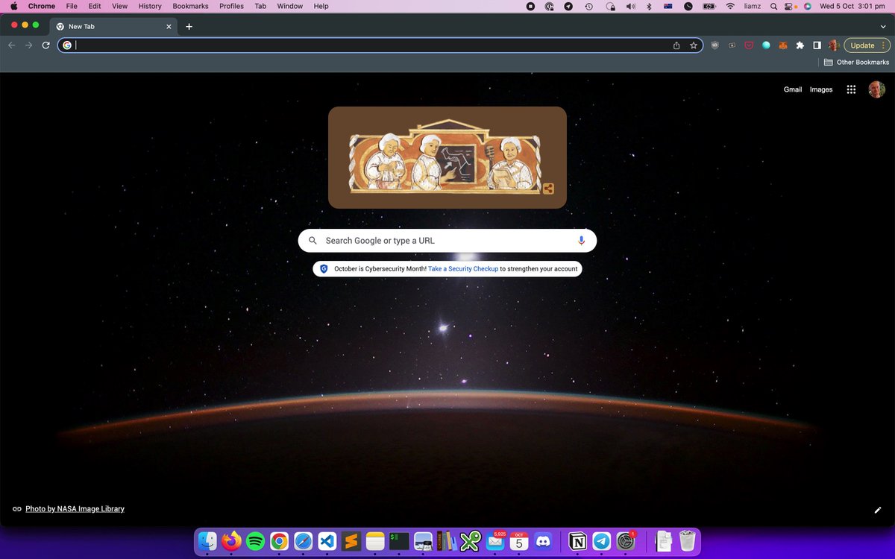The image size is (895, 559).
Task: Open Spotlight search in menu bar
Action: click(774, 6)
